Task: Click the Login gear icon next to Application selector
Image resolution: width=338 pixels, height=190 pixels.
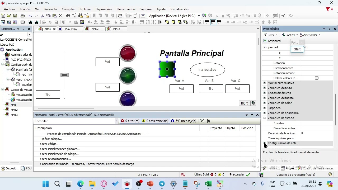Action: click(x=204, y=16)
